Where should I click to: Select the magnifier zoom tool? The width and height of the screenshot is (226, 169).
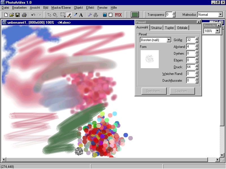coord(55,15)
